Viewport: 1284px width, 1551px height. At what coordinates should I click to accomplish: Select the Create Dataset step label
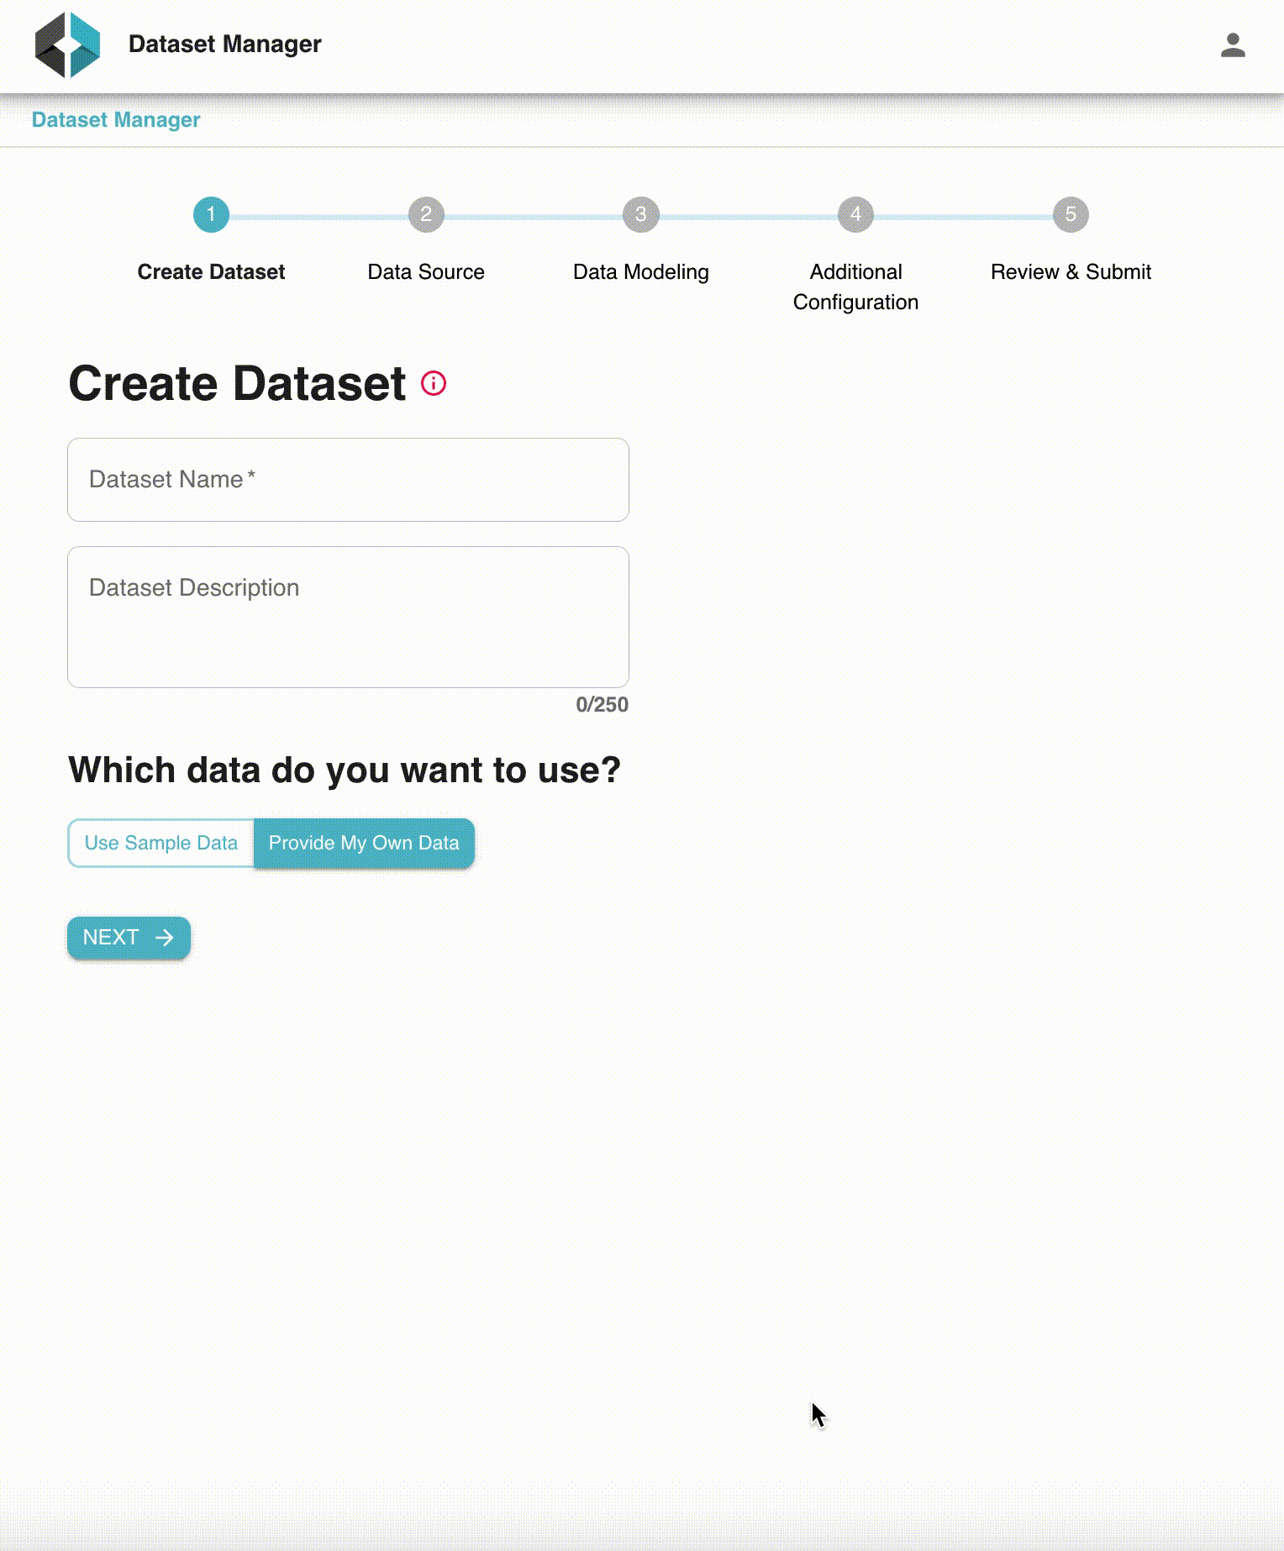pos(211,271)
